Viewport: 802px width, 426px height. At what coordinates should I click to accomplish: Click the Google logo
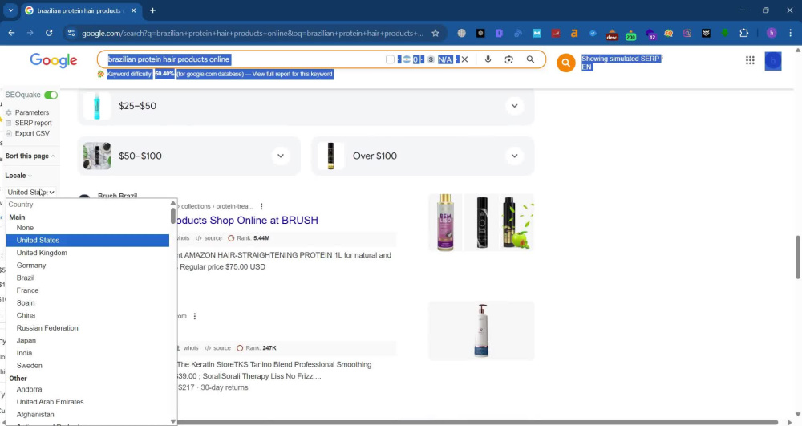tap(54, 60)
